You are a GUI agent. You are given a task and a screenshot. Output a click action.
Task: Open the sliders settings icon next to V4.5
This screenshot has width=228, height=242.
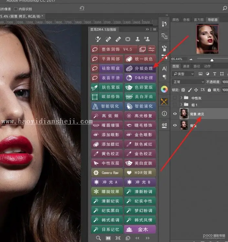click(x=151, y=49)
